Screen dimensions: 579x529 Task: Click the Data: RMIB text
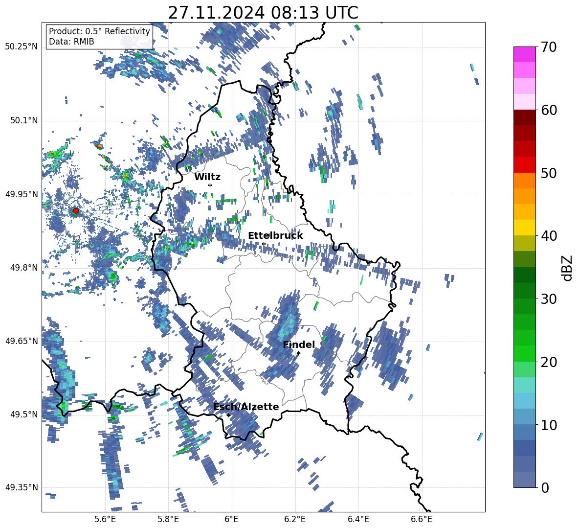tap(71, 42)
